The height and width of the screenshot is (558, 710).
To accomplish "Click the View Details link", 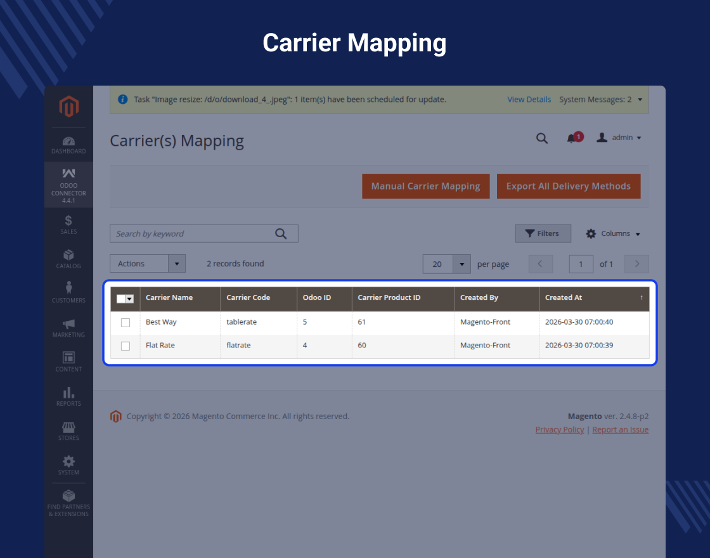I will tap(529, 100).
